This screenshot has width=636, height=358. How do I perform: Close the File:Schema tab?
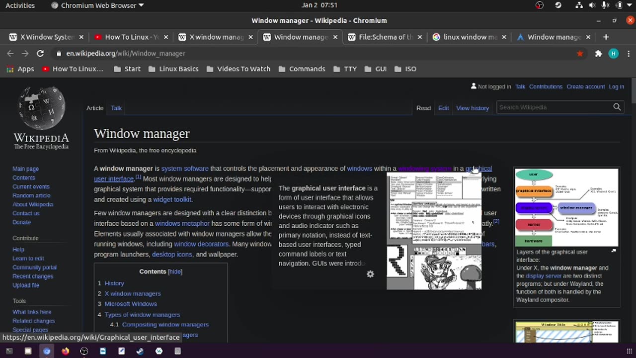pyautogui.click(x=419, y=37)
